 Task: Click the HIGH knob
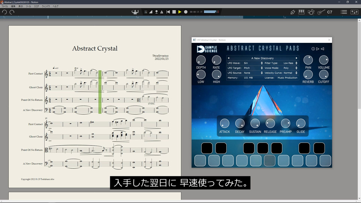(x=217, y=74)
